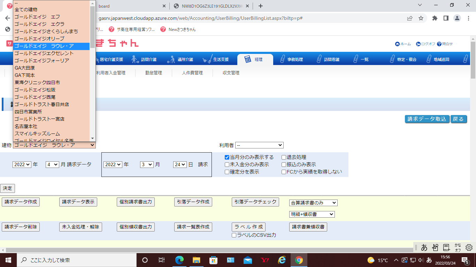Click the ログオフ logoff icon
This screenshot has width=476, height=267.
[418, 44]
